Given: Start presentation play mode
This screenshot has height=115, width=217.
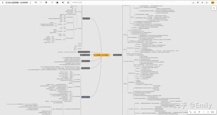Looking at the screenshot, I should point(207,3).
